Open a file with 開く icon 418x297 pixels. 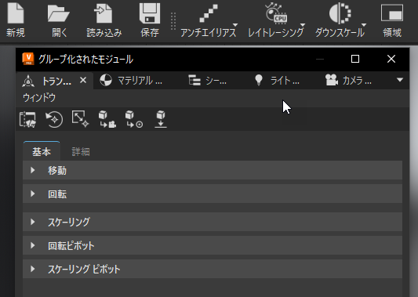point(58,14)
